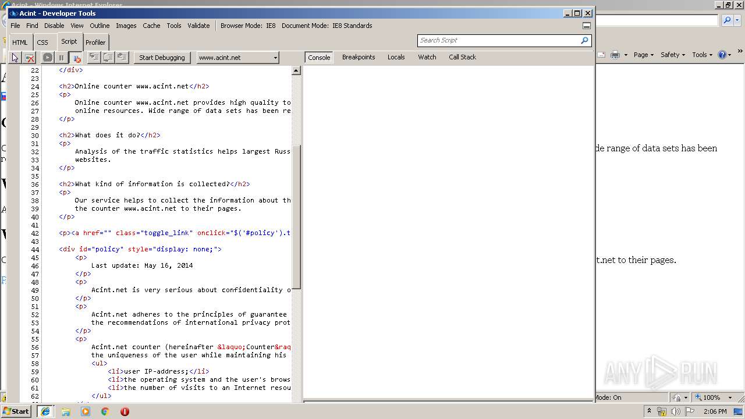Click the 2:06 PM taskbar clock
Image resolution: width=745 pixels, height=419 pixels.
pyautogui.click(x=715, y=411)
